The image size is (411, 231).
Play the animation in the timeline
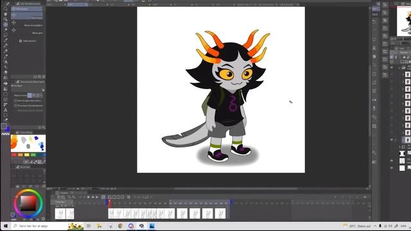pyautogui.click(x=89, y=197)
